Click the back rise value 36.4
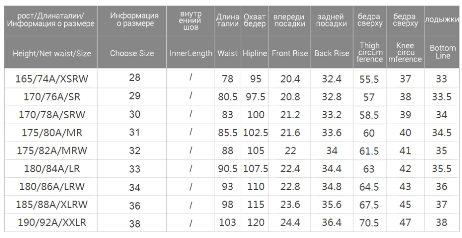 pos(332,222)
